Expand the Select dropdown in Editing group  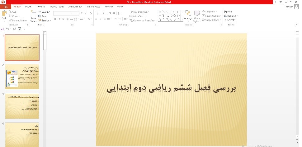click(x=230, y=20)
